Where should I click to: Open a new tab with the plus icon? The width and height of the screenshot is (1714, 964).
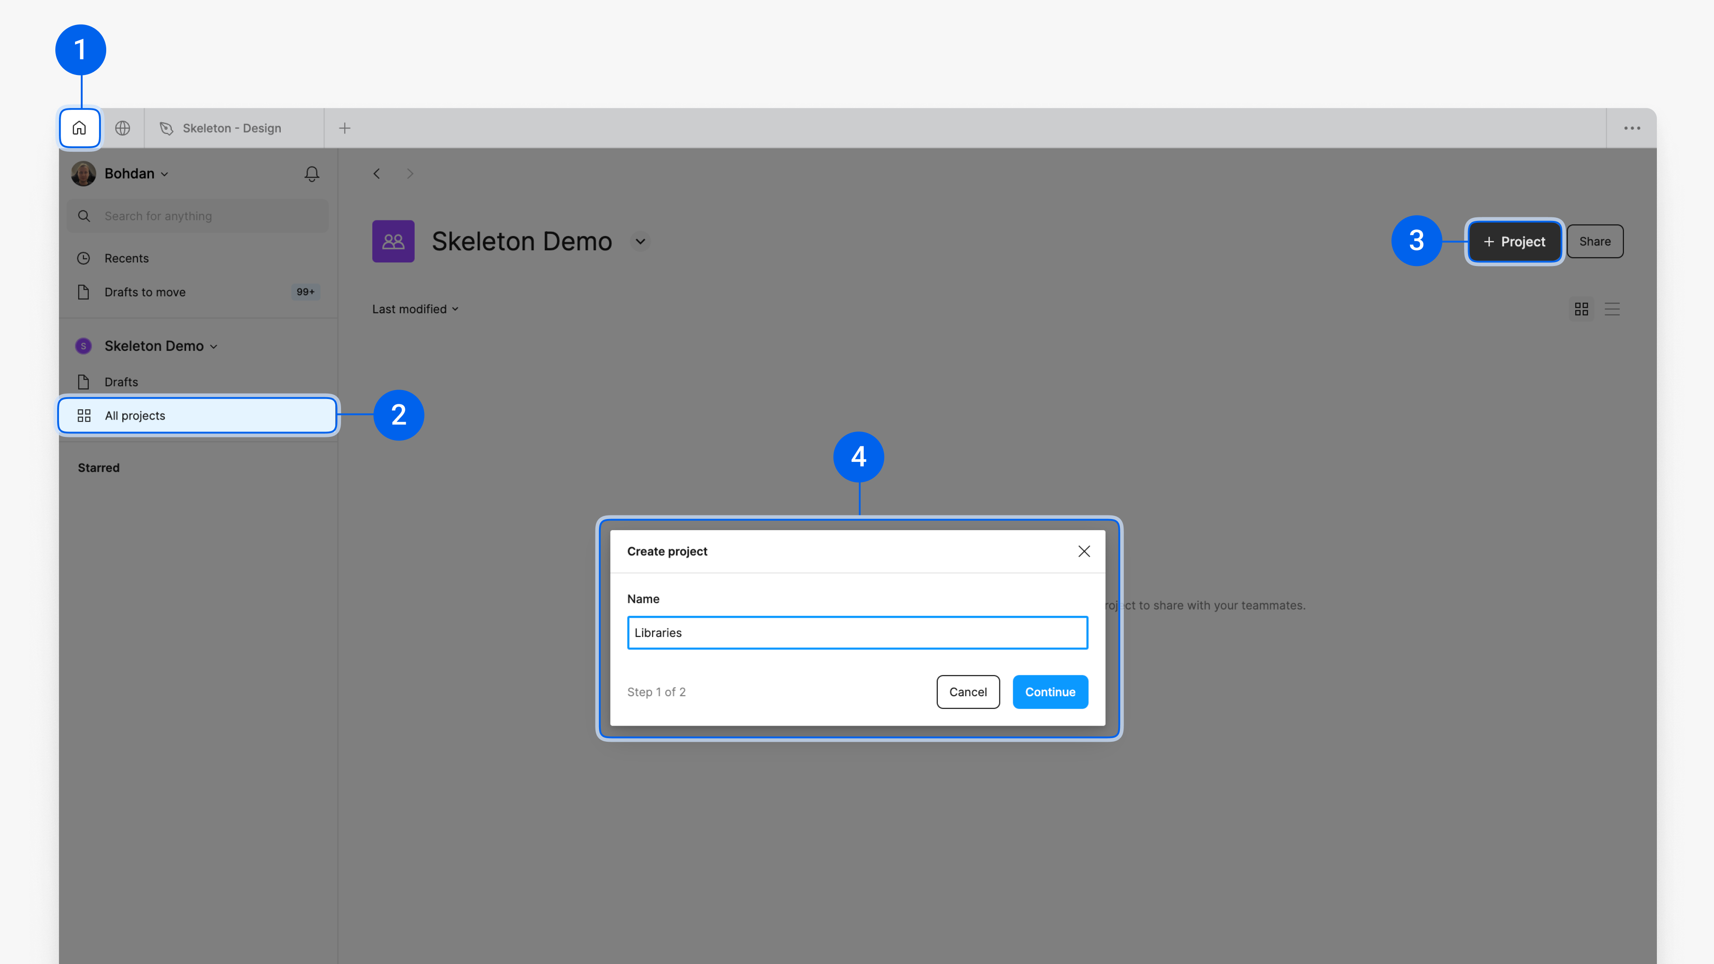[x=345, y=128]
